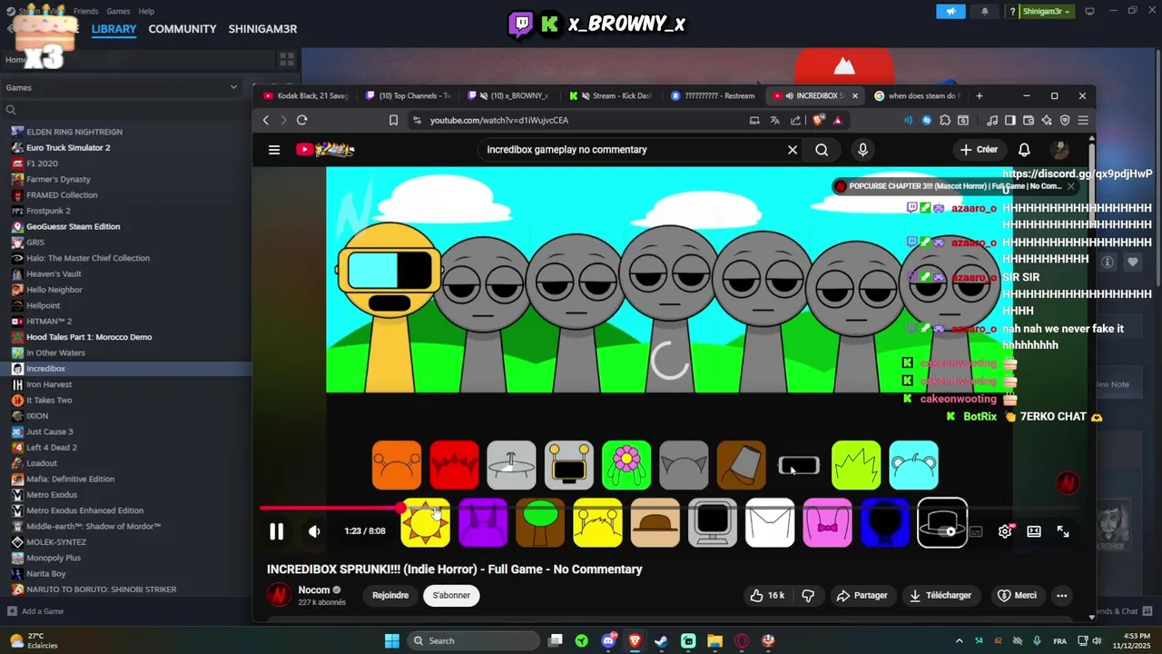Like the video with 16 k likes
Viewport: 1162px width, 654px height.
(767, 595)
